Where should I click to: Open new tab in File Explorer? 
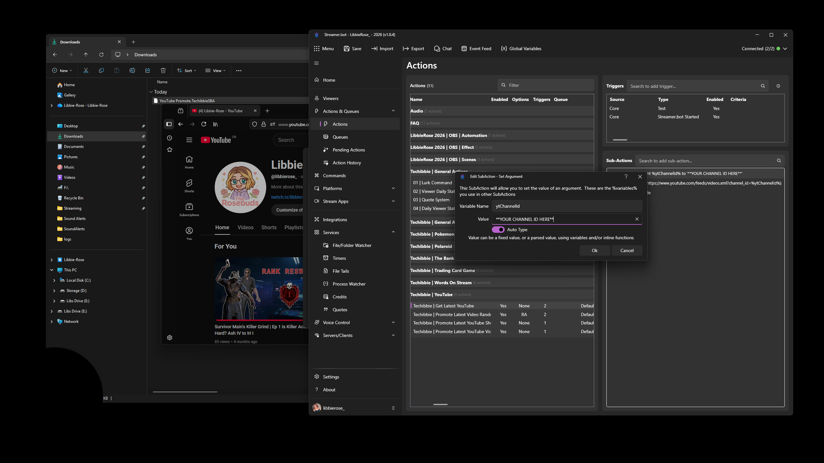click(x=133, y=42)
